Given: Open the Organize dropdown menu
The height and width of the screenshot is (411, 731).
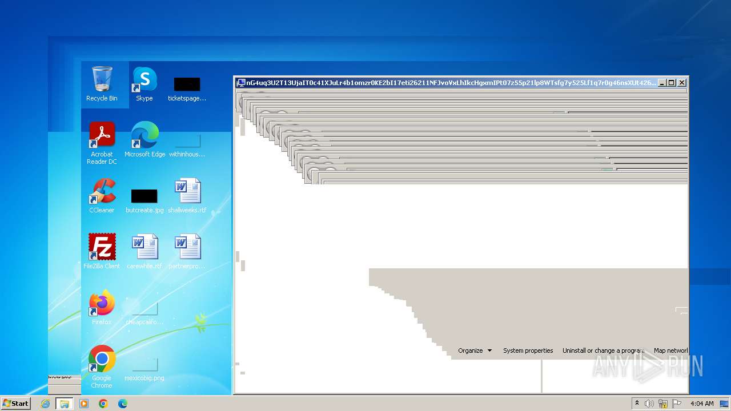Looking at the screenshot, I should coord(475,350).
